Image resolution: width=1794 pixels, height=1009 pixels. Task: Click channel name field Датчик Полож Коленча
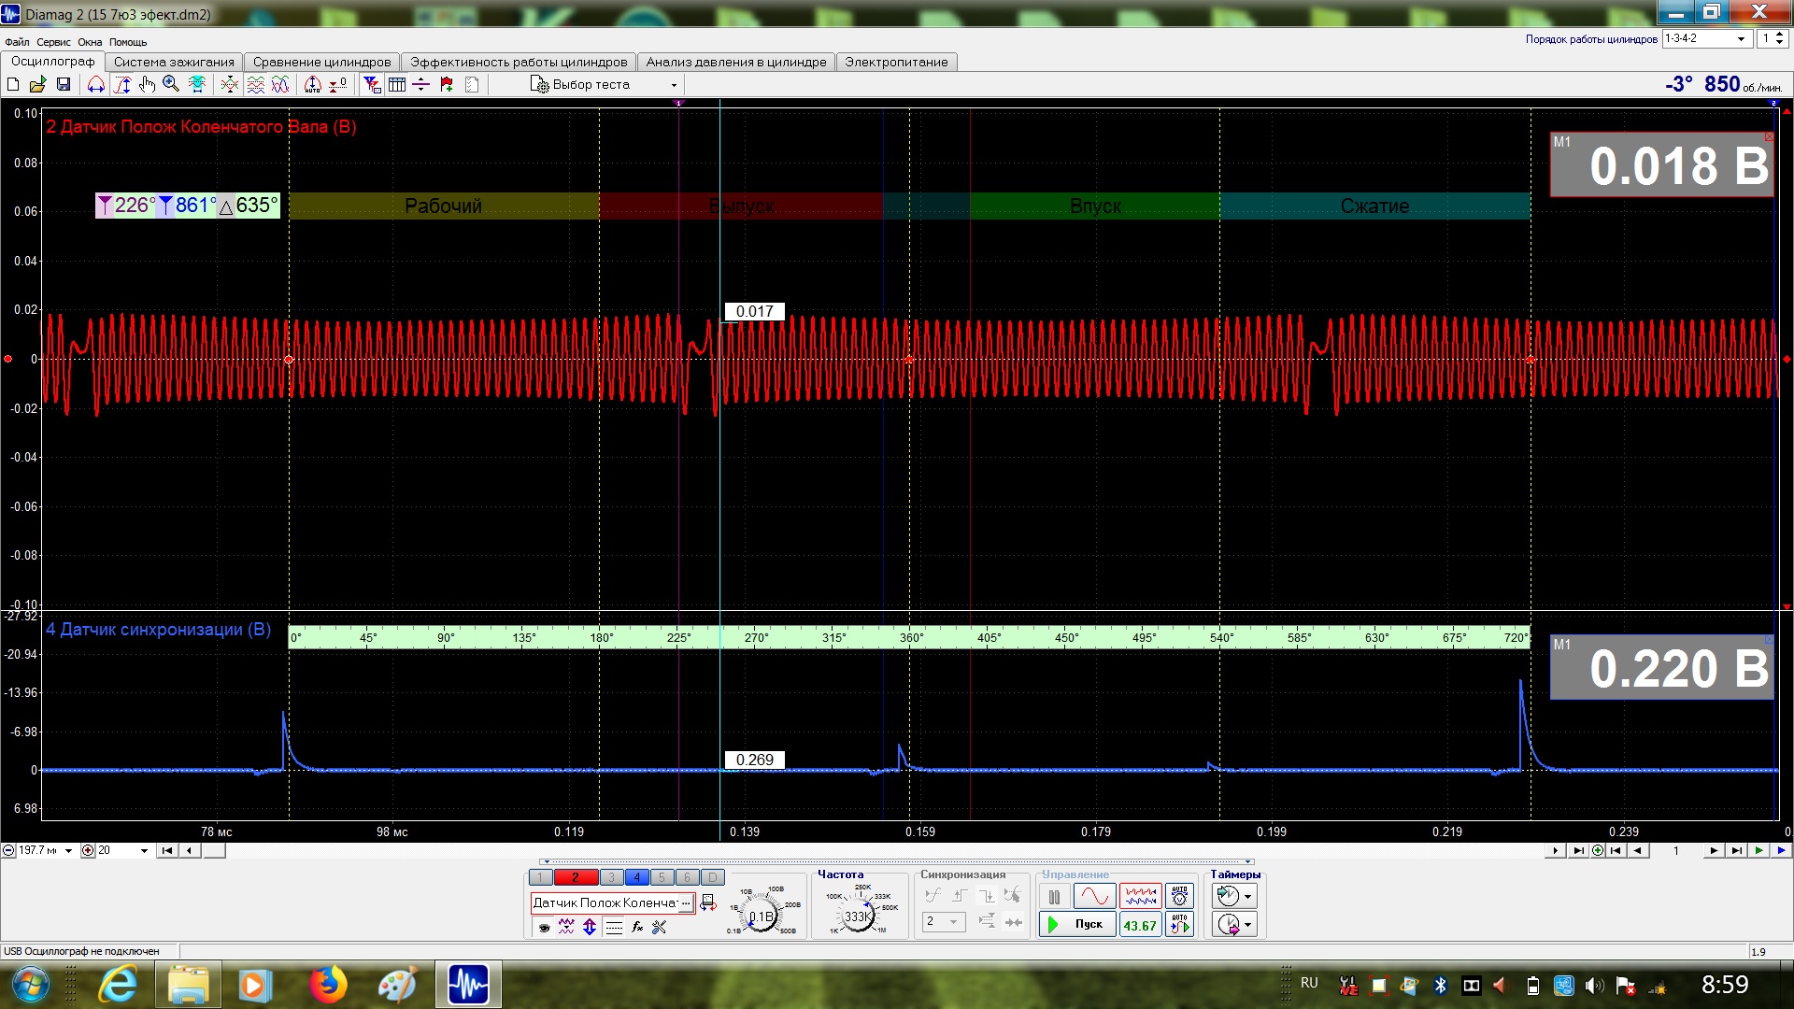pos(605,902)
